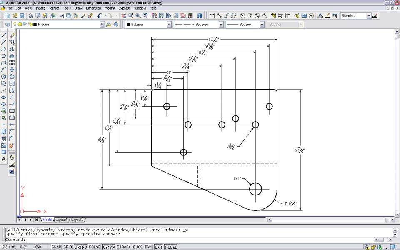The height and width of the screenshot is (250, 400).
Task: Select the Rectangle draw tool
Action: click(x=4, y=63)
